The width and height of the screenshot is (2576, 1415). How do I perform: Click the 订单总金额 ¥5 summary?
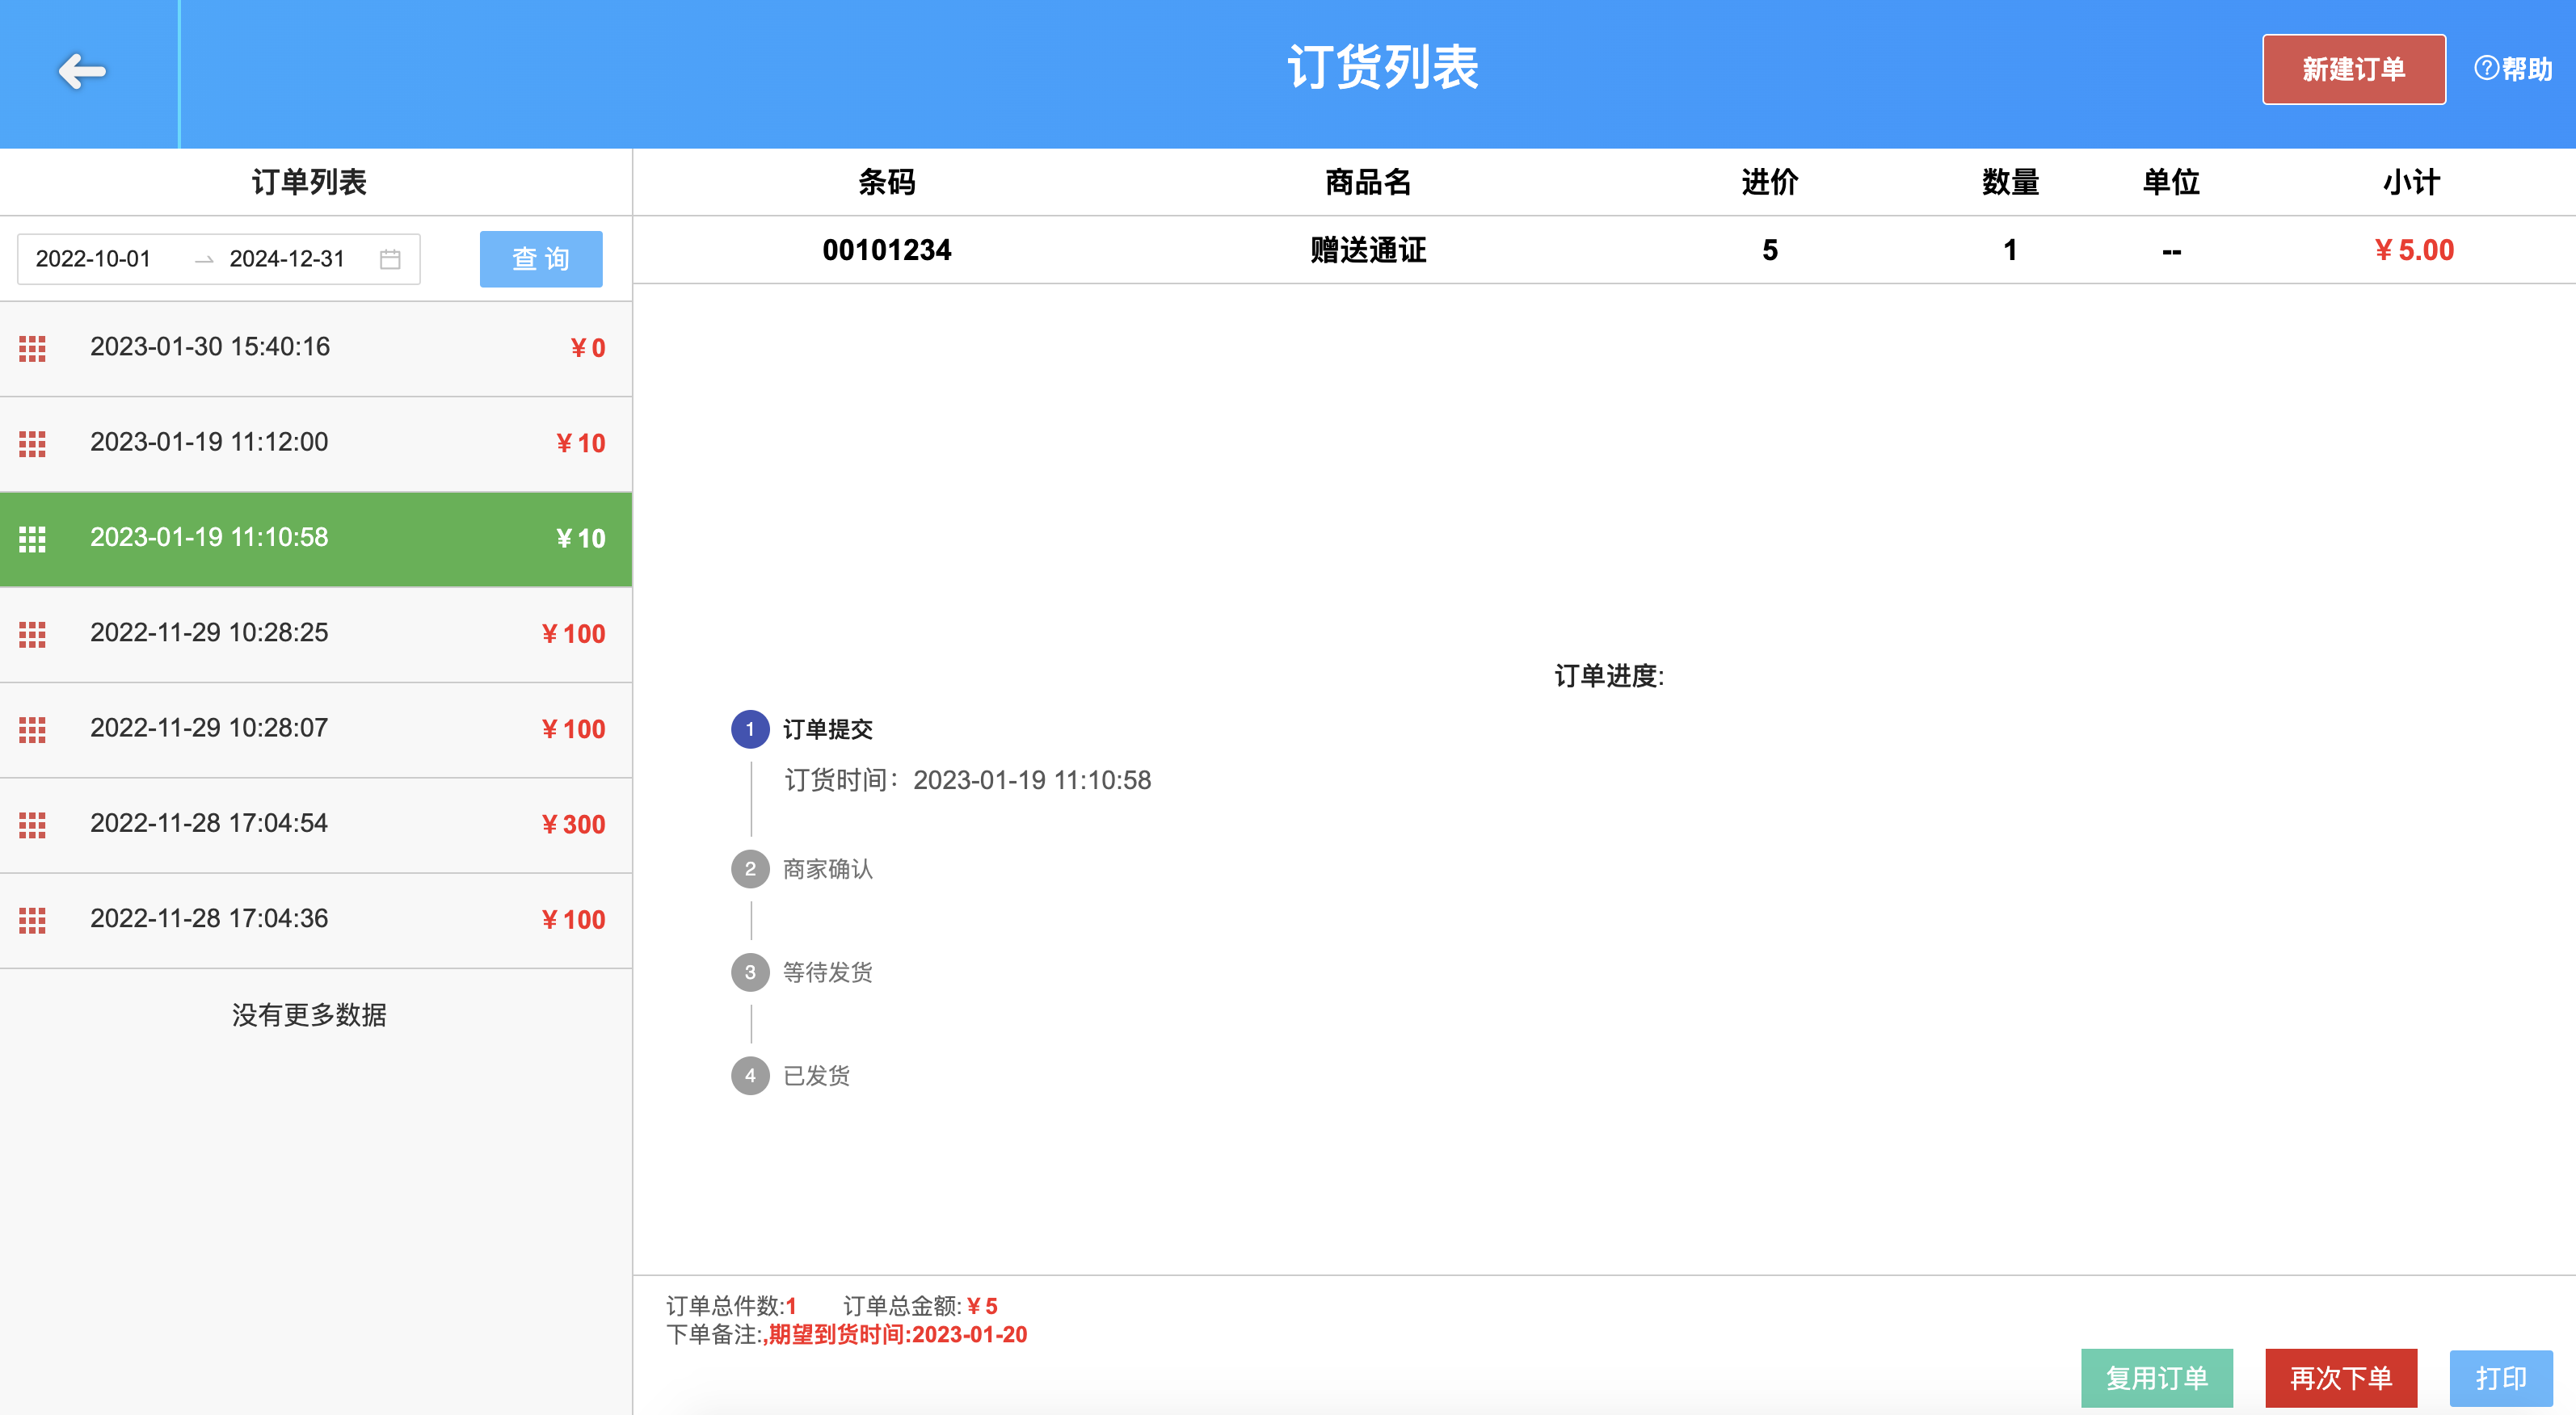pyautogui.click(x=920, y=1306)
